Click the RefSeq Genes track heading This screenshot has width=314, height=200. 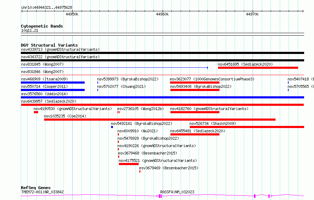[x=36, y=188]
